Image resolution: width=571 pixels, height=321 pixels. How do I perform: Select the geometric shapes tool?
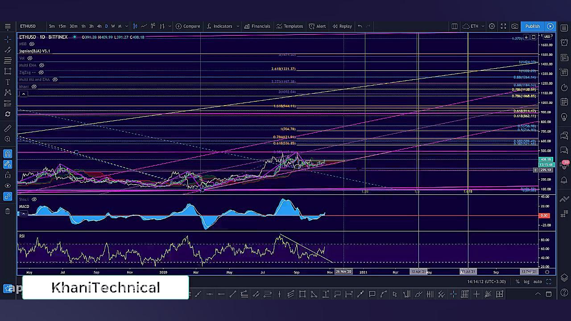click(8, 71)
